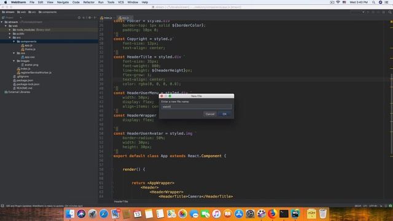Select External Libraries node

[17, 92]
